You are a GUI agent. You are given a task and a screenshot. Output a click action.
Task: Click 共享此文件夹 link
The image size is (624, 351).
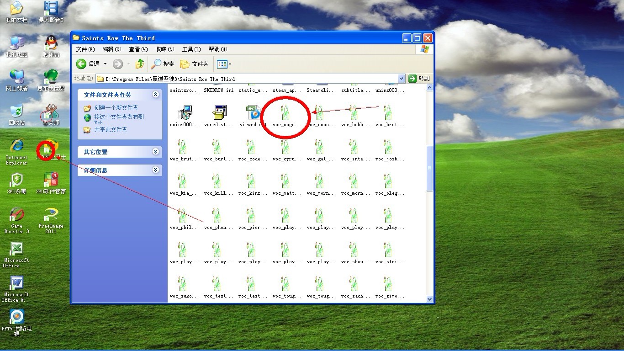tap(111, 130)
